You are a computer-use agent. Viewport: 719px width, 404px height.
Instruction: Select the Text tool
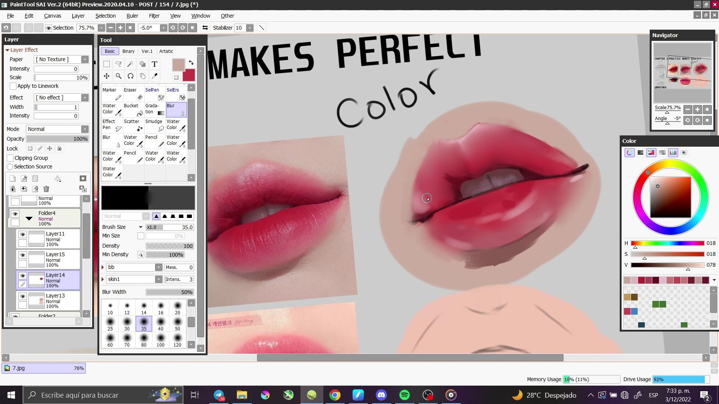(x=154, y=64)
